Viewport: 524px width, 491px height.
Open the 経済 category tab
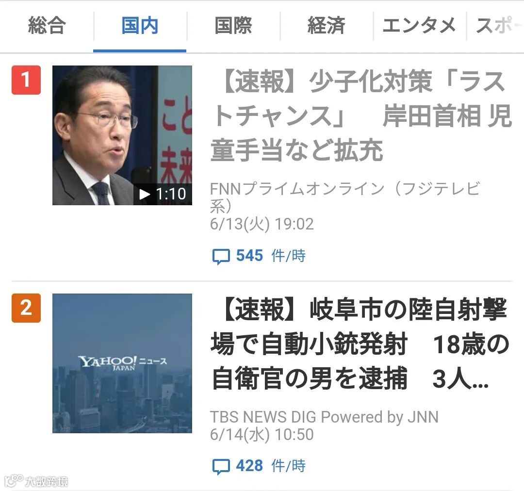(326, 26)
